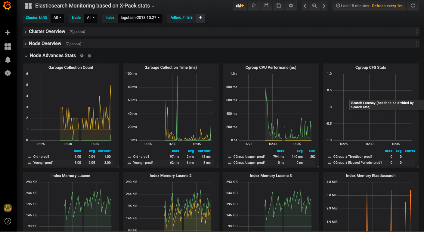Open the Create plus menu in sidebar
The width and height of the screenshot is (424, 232).
pos(8,33)
